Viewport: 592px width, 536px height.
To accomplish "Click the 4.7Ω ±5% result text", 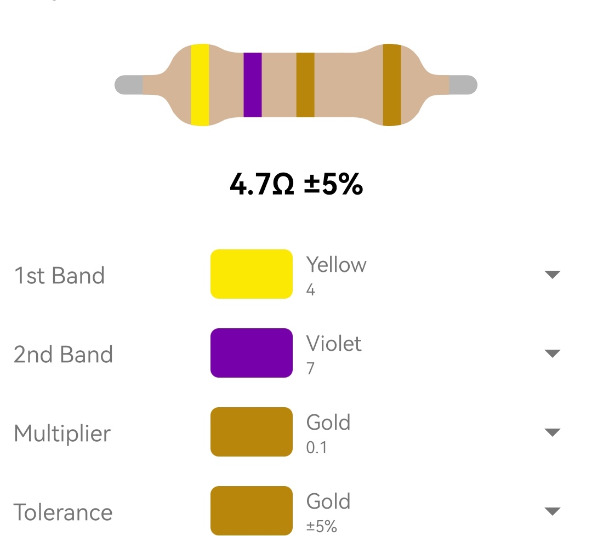I will 297,184.
